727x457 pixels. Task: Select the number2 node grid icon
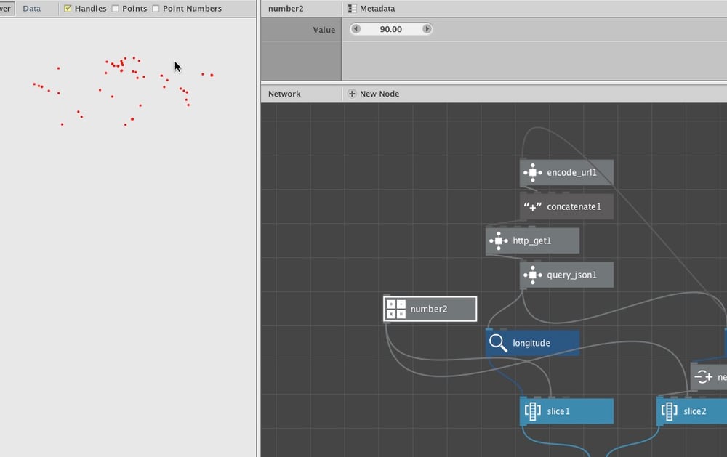[x=396, y=310]
